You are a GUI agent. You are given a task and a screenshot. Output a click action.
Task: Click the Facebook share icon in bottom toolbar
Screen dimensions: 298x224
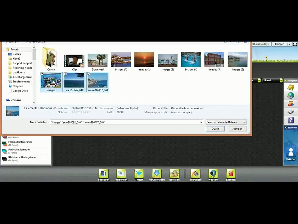point(104,174)
